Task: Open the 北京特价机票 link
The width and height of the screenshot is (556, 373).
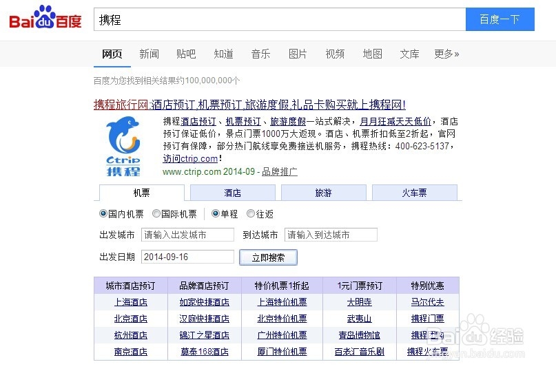Action: click(282, 319)
